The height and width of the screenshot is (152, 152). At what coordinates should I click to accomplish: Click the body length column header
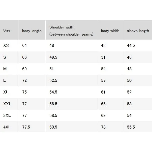coord(32,31)
